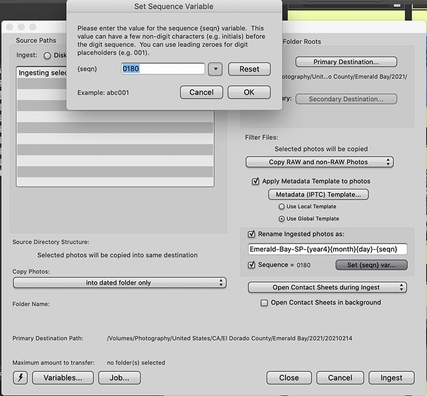427x396 pixels.
Task: Open Primary Destination chooser
Action: pyautogui.click(x=346, y=62)
